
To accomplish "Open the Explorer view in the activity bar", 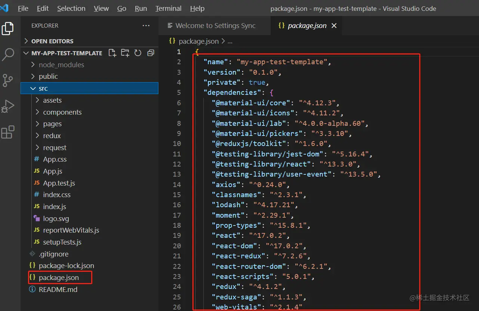I will point(8,28).
